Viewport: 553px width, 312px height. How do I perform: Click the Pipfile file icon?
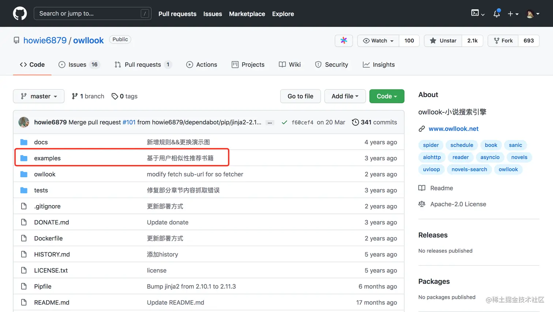[24, 286]
